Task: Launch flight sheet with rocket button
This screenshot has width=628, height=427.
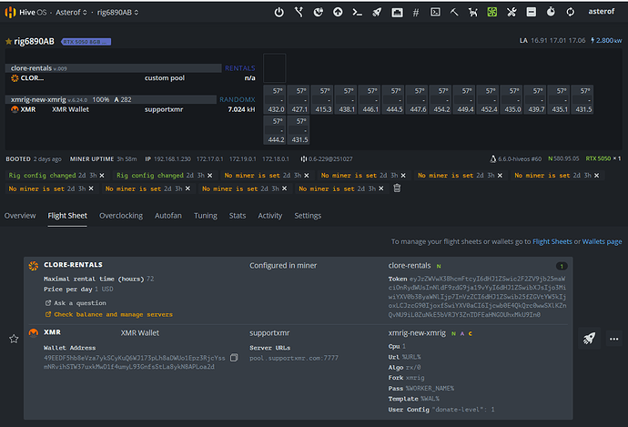Action: pyautogui.click(x=588, y=338)
